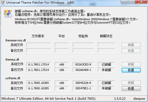Screen dimensions: 148x102
Task: Select themeui.dll system file version 6.1.7601.17514
Action: point(39,64)
